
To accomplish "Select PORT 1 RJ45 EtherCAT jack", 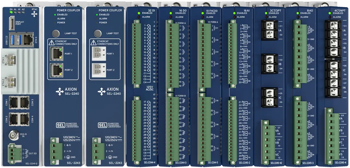I will click(x=56, y=54).
